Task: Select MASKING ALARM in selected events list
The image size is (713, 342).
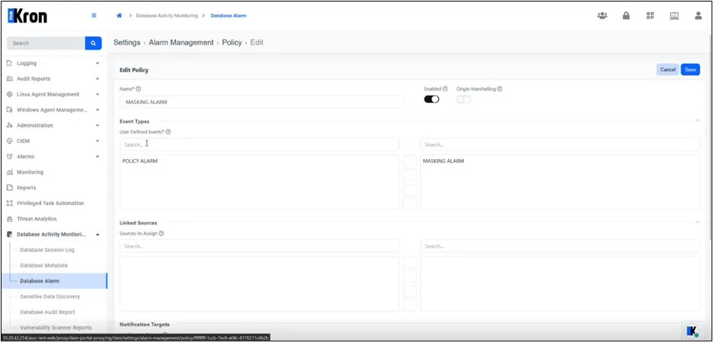Action: tap(443, 161)
